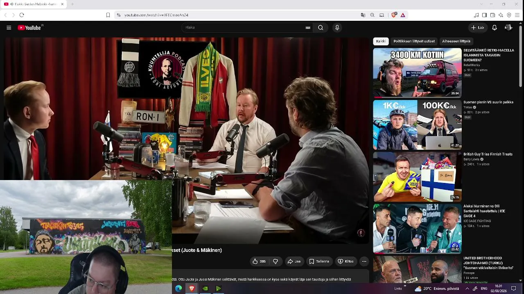Click the YouTube search magnifier button

point(321,28)
